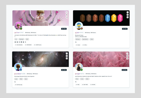Open the X social icon on @jak card
Screen dimensions: 141x98
(x=76, y=42)
